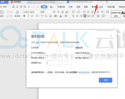This screenshot has height=99, width=125.
Task: Open the underline style dropdown arrow
Action: click(34, 16)
